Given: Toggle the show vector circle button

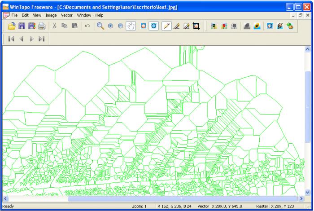Looking at the screenshot, I should [154, 26].
